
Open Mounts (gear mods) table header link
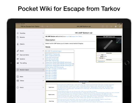click(x=83, y=82)
